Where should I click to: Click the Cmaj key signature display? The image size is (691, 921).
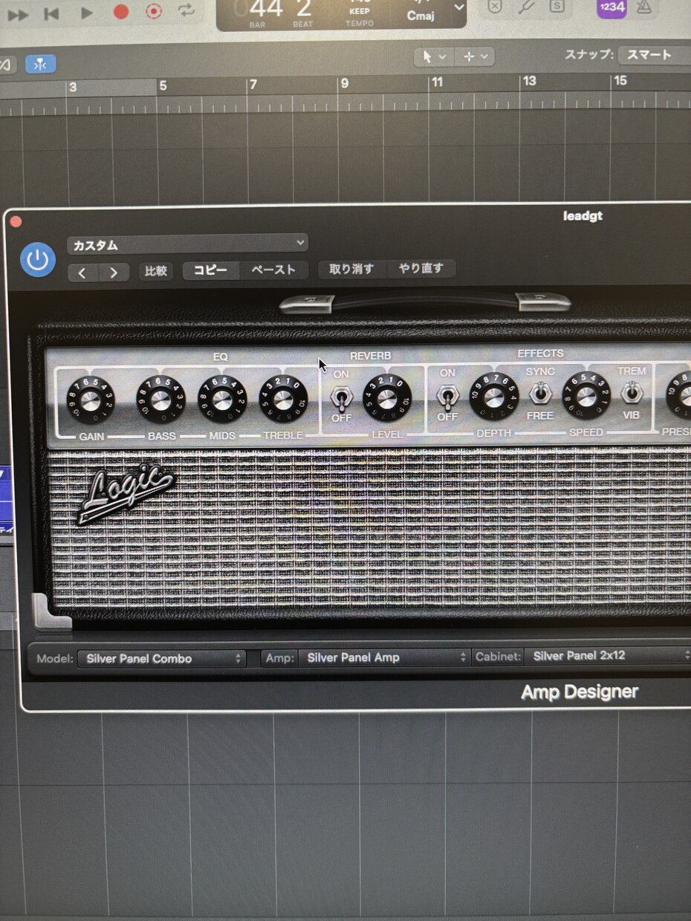coord(421,15)
